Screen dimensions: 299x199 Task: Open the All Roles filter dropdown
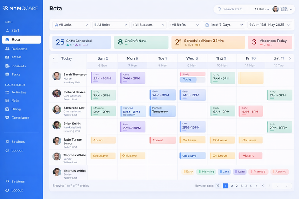click(110, 25)
